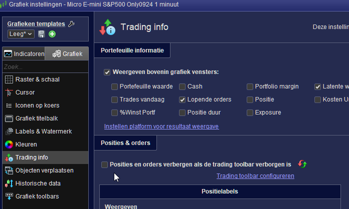Enable the Trades vandaag checkbox
The image size is (349, 209).
pos(114,99)
